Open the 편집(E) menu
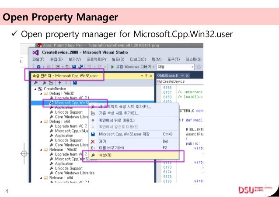This screenshot has height=197, width=279. click(x=56, y=59)
